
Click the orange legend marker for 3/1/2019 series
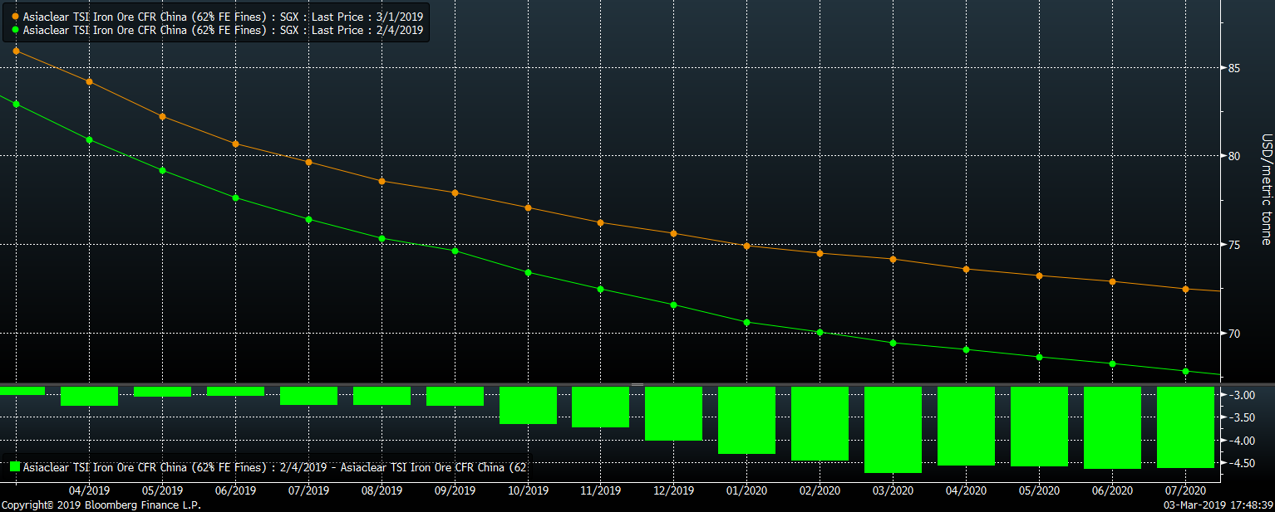tap(16, 17)
